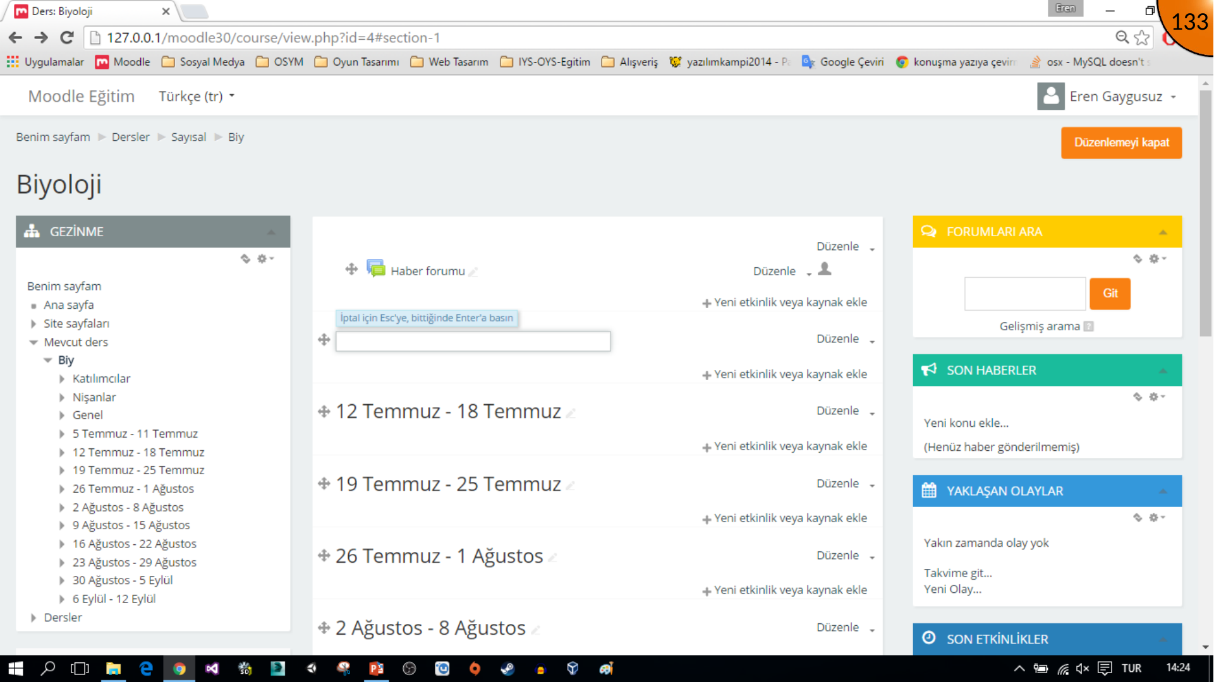Open PowerPoint from the taskbar
Viewport: 1214px width, 682px height.
click(x=376, y=669)
